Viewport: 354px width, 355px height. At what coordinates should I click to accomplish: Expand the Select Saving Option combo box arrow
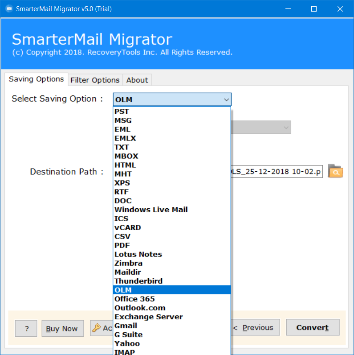pyautogui.click(x=226, y=99)
